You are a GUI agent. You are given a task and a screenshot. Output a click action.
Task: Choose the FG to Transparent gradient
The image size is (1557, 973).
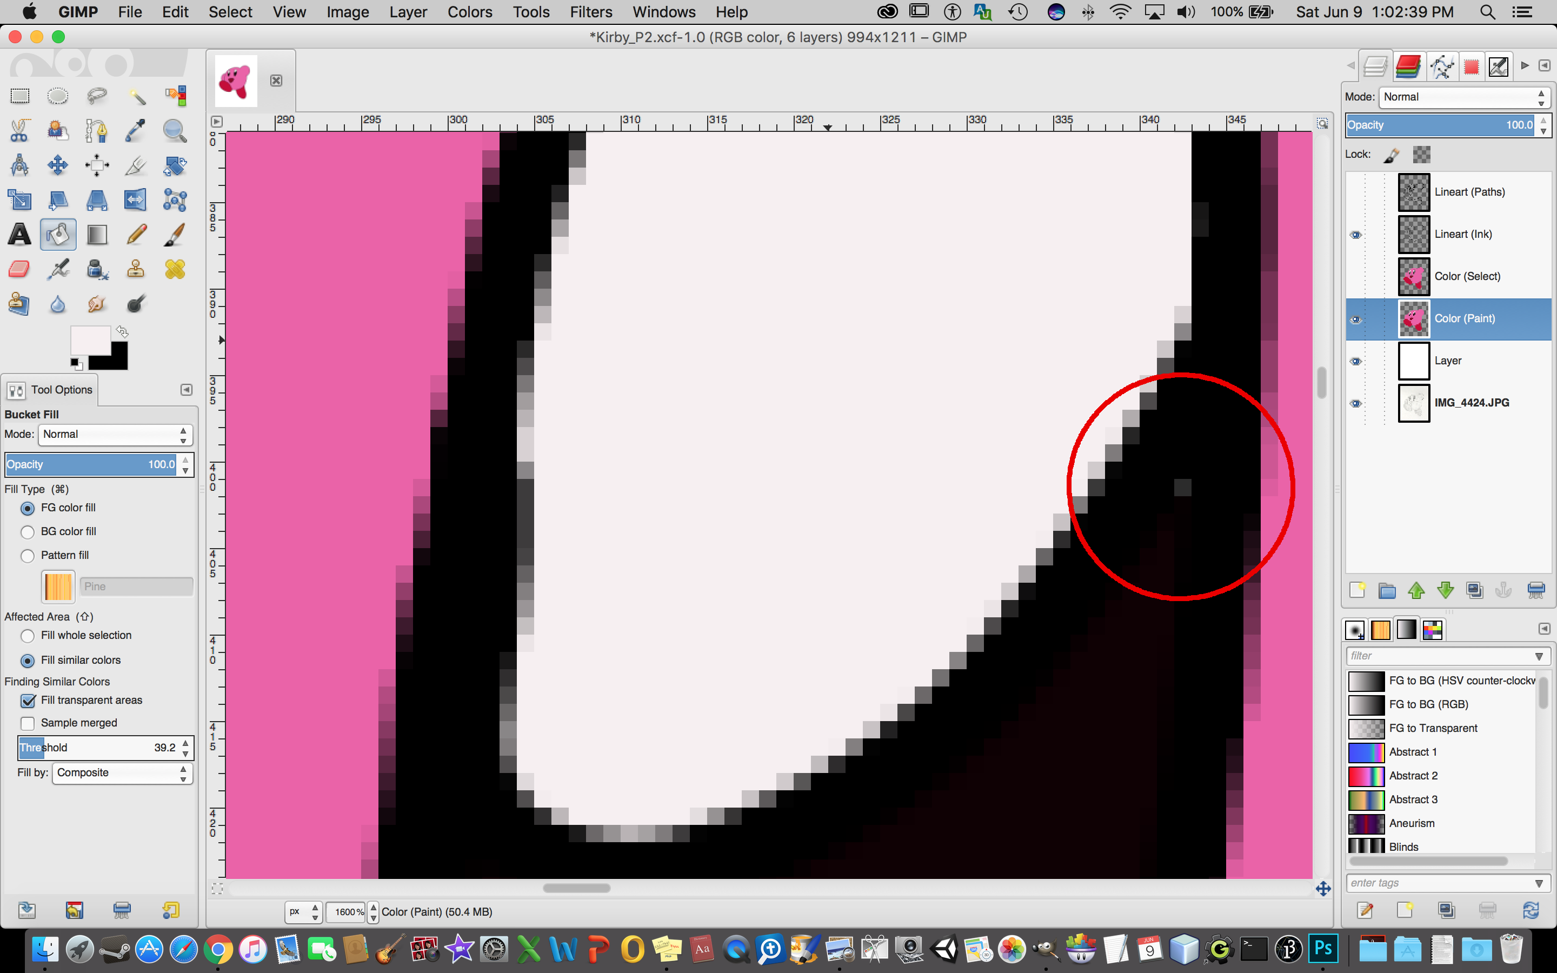pyautogui.click(x=1441, y=729)
